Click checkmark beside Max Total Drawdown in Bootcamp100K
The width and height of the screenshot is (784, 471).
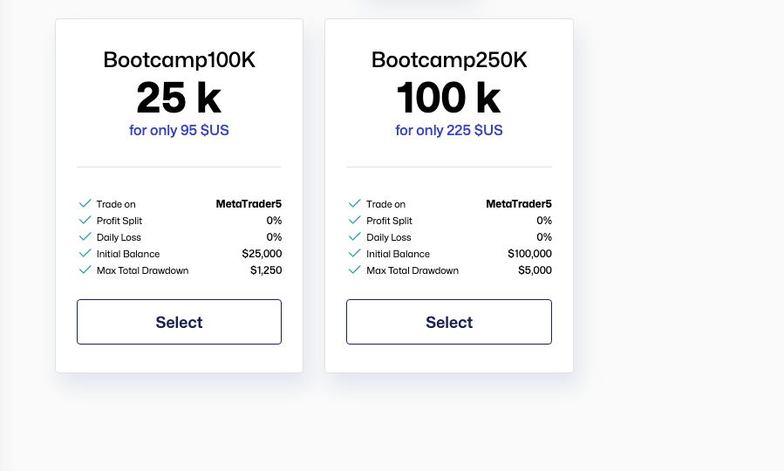coord(85,270)
